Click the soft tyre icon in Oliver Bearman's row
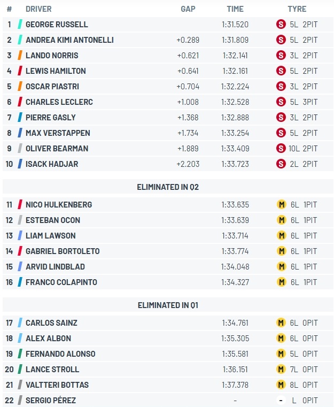Image resolution: width=334 pixels, height=407 pixels. (x=281, y=148)
